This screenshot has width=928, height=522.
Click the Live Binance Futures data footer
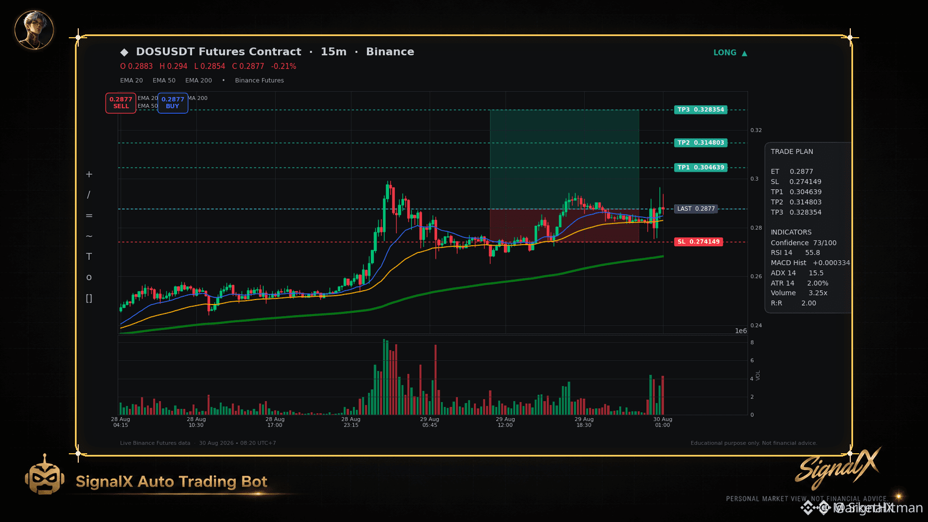(x=155, y=443)
